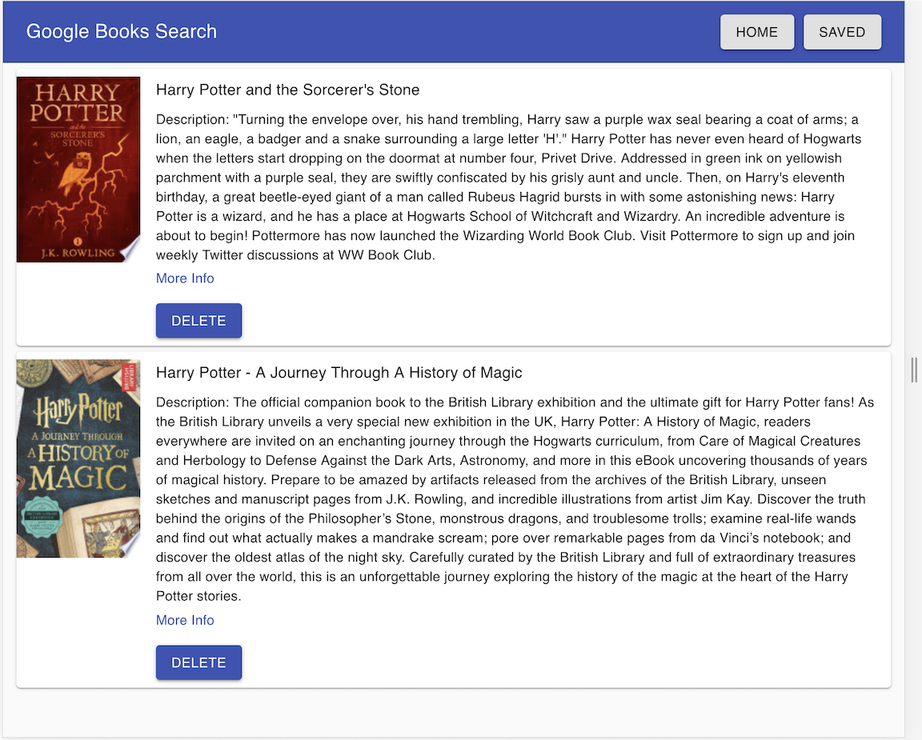Open the HOME page button
The width and height of the screenshot is (922, 740).
coord(757,32)
